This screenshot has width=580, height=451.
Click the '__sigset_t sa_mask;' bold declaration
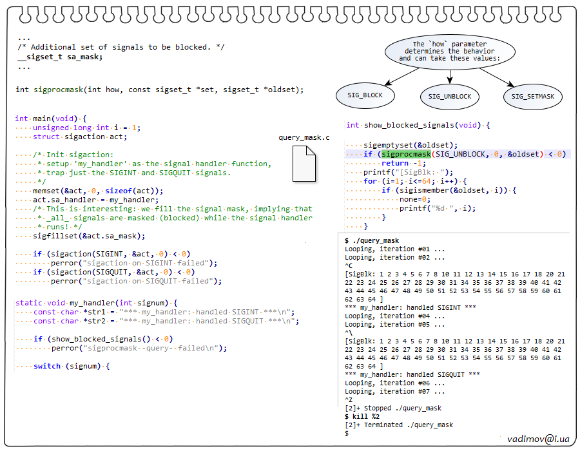60,57
